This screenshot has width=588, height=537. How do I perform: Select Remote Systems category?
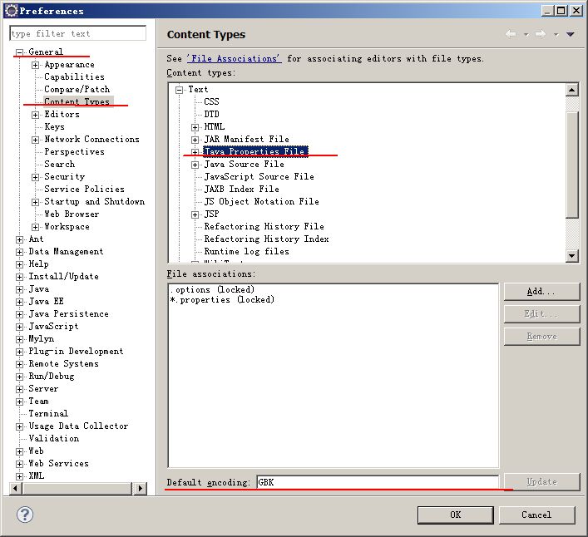click(x=63, y=363)
